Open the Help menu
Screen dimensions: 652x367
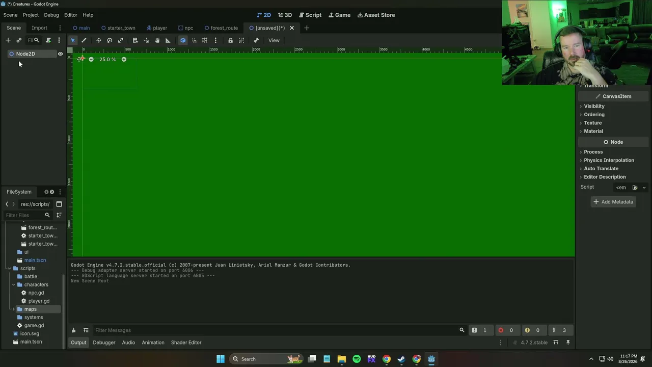[88, 15]
